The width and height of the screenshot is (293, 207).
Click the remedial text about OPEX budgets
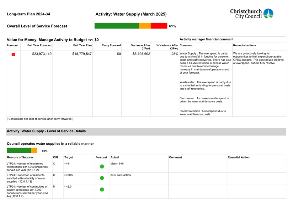pyautogui.click(x=258, y=58)
